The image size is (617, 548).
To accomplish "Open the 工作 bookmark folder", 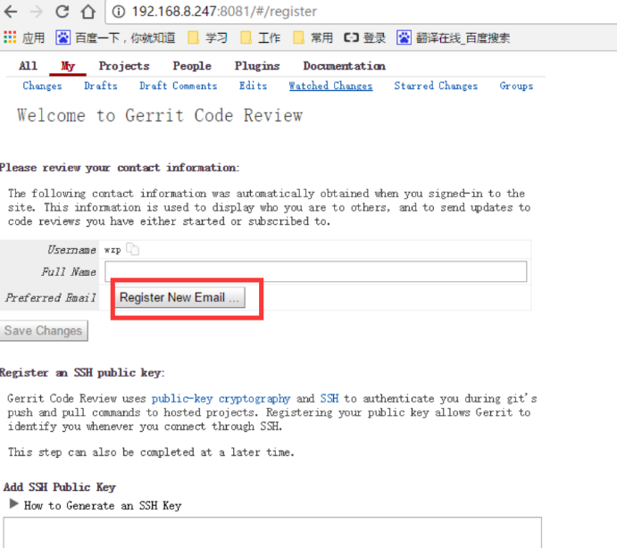I will click(x=260, y=37).
